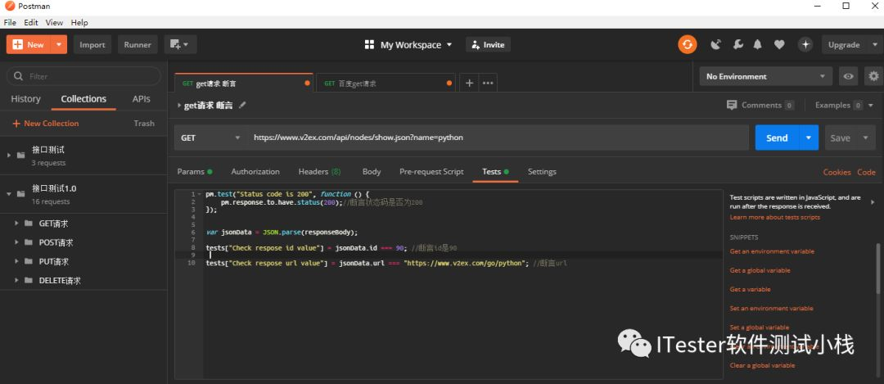Expand the PUT请求 folder arrow
This screenshot has height=384, width=884.
[x=16, y=262]
